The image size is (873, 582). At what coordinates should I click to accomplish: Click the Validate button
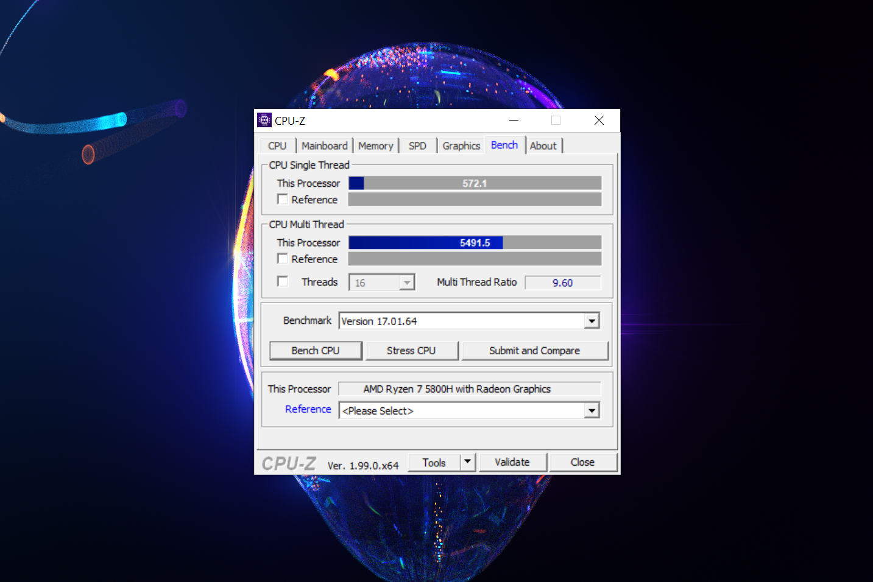(512, 462)
